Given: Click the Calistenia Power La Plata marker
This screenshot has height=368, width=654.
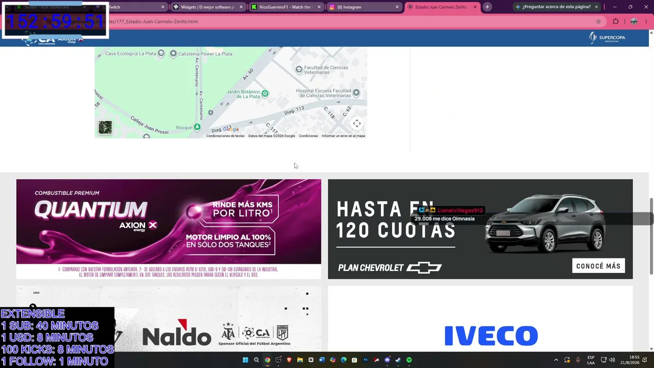Looking at the screenshot, I should [173, 54].
